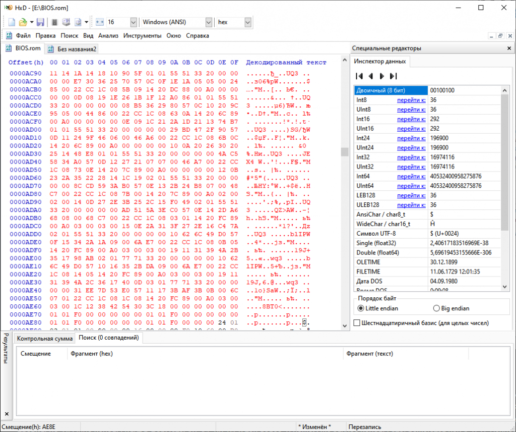Viewport: 516px width, 432px height.
Task: Open the Справка menu
Action: point(198,36)
